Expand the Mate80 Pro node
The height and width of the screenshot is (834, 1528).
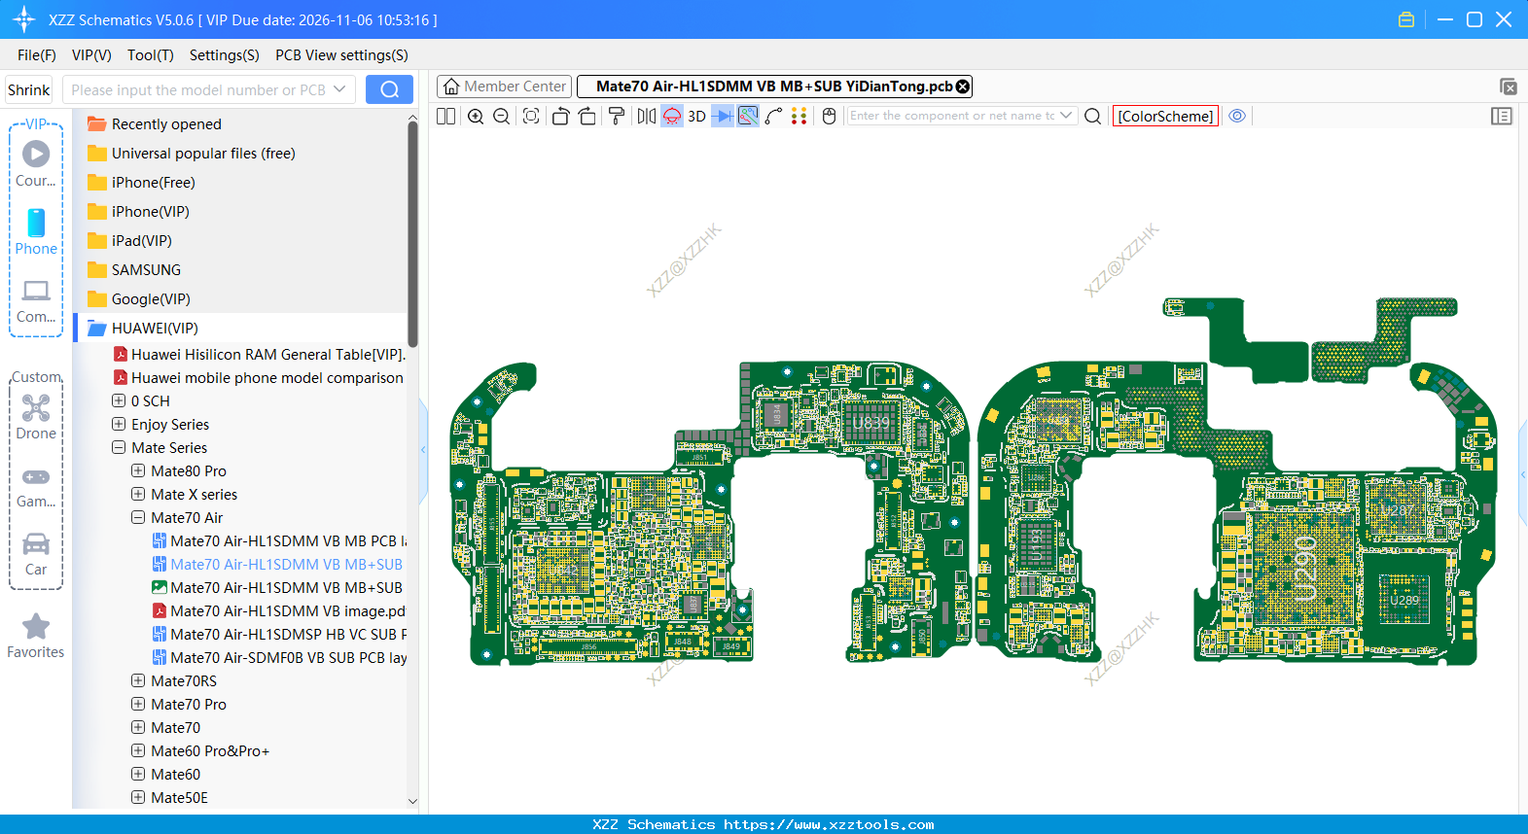point(138,470)
